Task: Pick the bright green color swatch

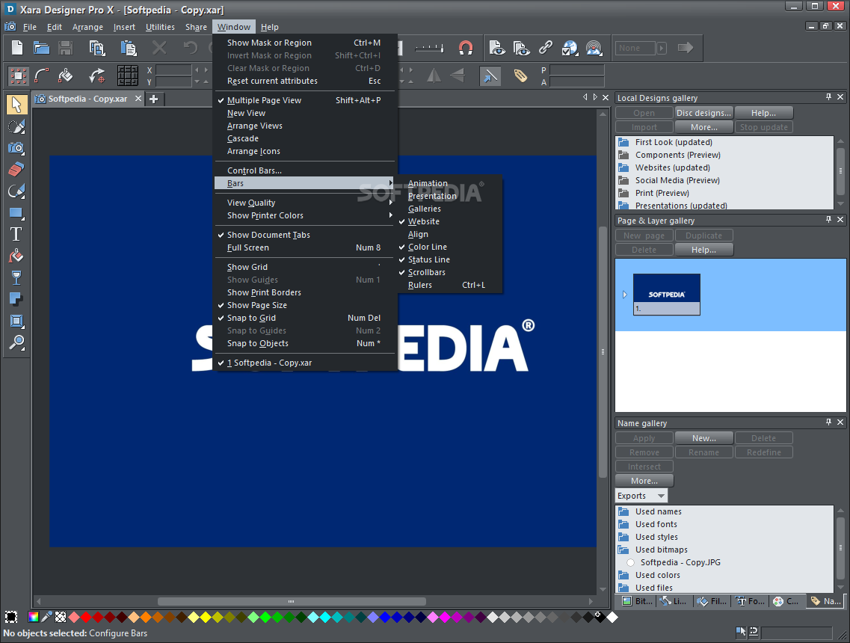Action: coord(265,617)
